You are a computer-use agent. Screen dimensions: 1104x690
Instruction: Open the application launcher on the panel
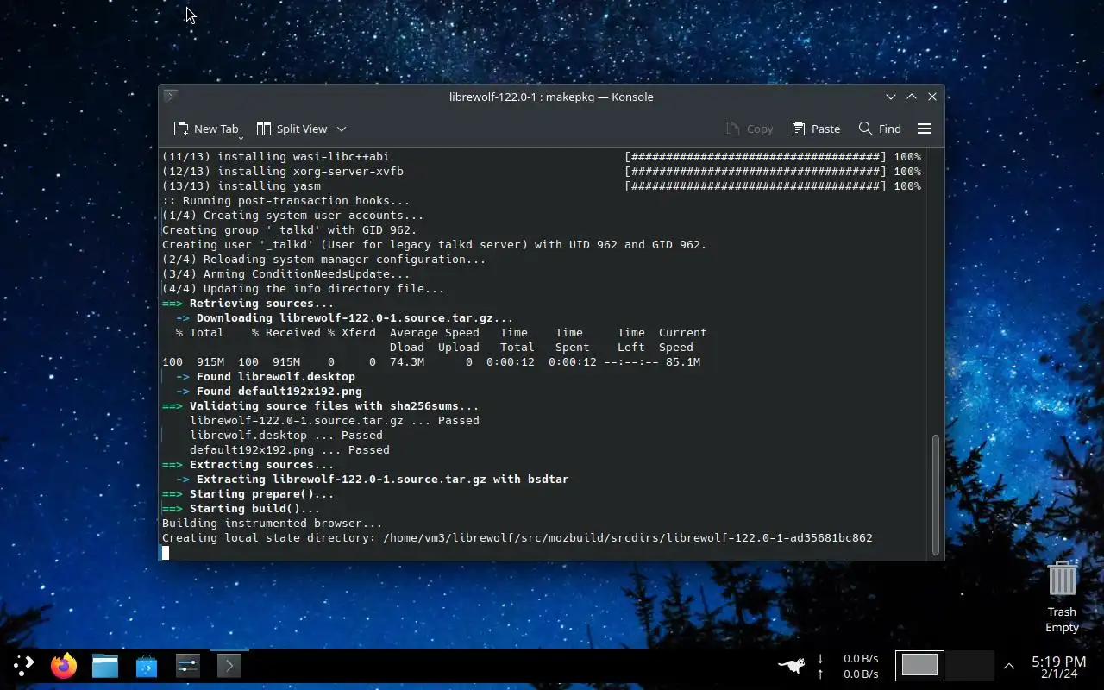[x=23, y=665]
